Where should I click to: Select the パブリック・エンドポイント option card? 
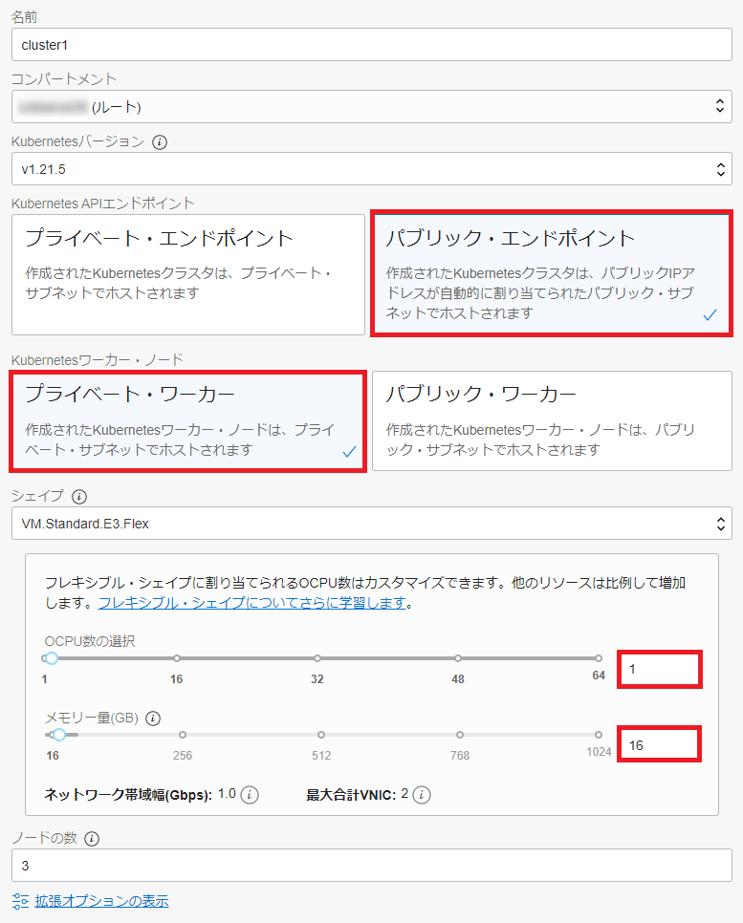(551, 274)
